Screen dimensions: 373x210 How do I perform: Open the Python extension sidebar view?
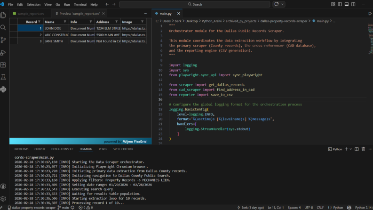pyautogui.click(x=3, y=89)
